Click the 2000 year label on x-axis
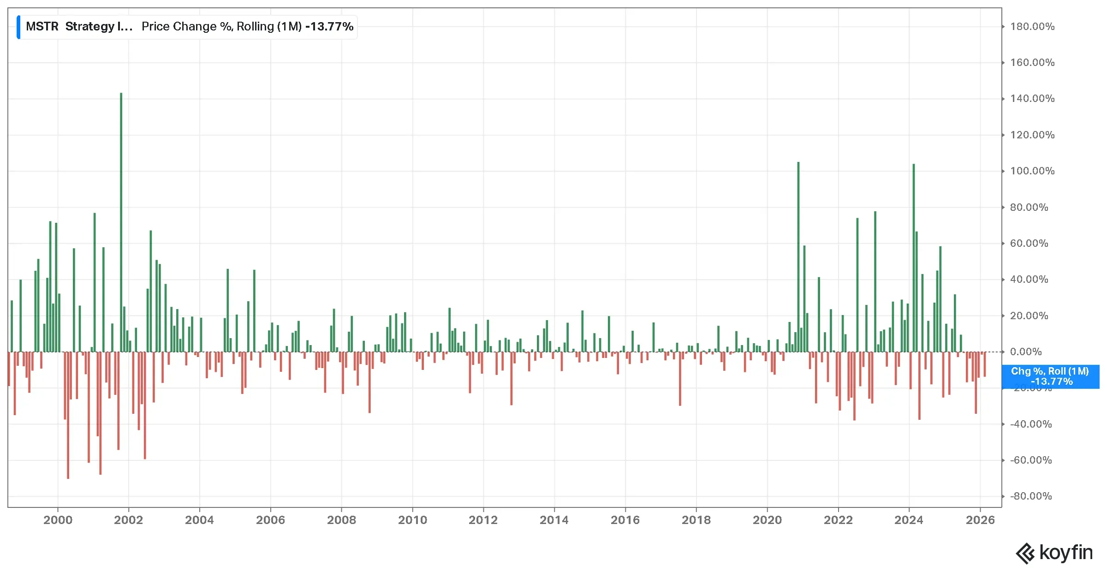 pos(58,520)
